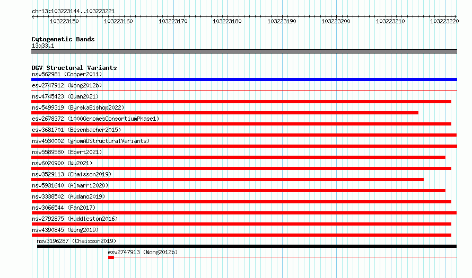Select the red nsv6020900 variant bar

coord(241,168)
